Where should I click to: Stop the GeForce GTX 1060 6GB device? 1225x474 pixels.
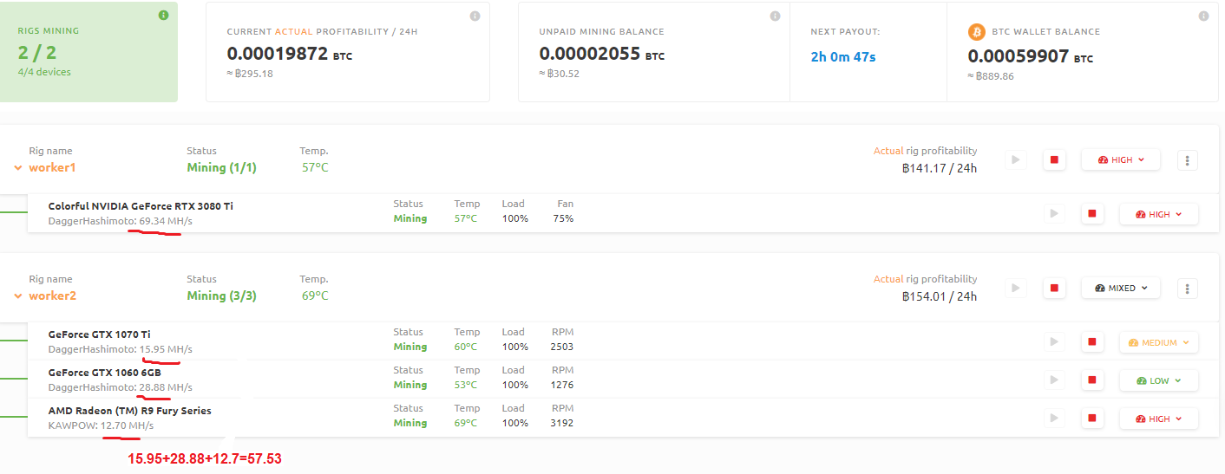[1092, 380]
